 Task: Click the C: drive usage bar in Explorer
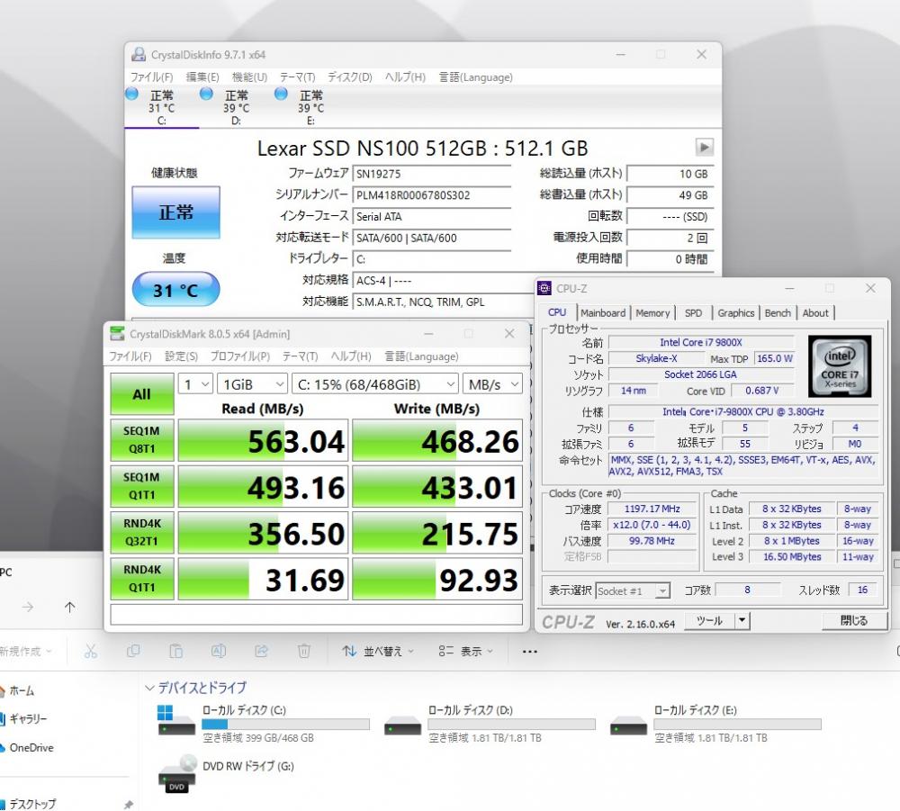click(286, 725)
